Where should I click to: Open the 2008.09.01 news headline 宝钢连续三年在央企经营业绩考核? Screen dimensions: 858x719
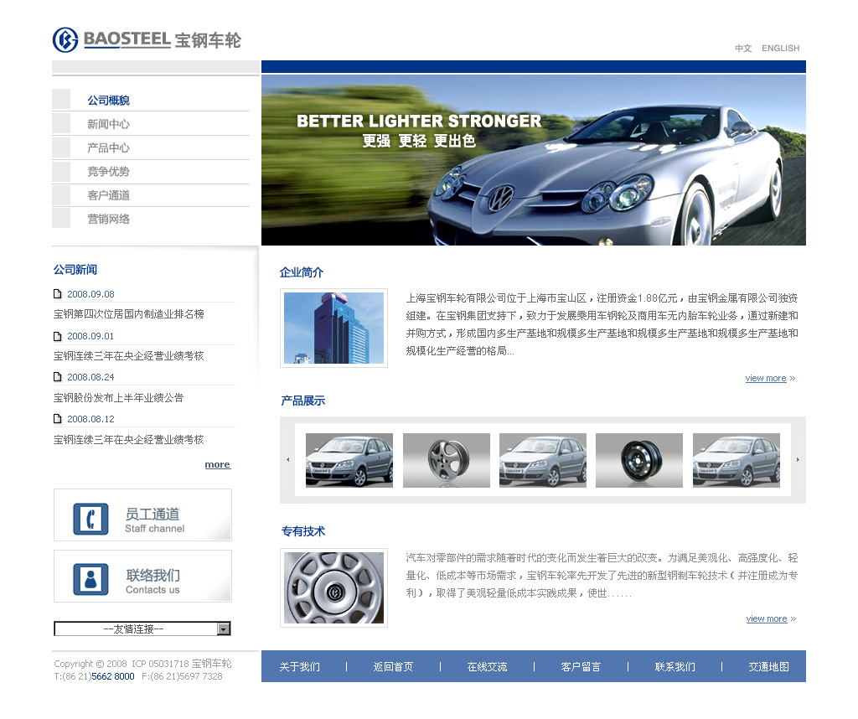click(128, 356)
